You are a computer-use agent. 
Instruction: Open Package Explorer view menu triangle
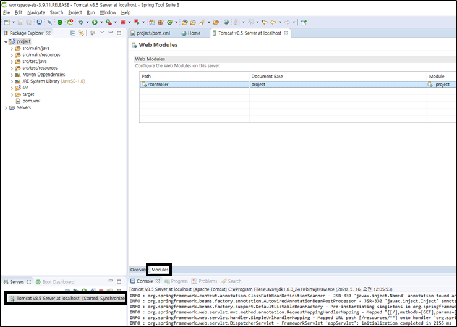coord(102,32)
